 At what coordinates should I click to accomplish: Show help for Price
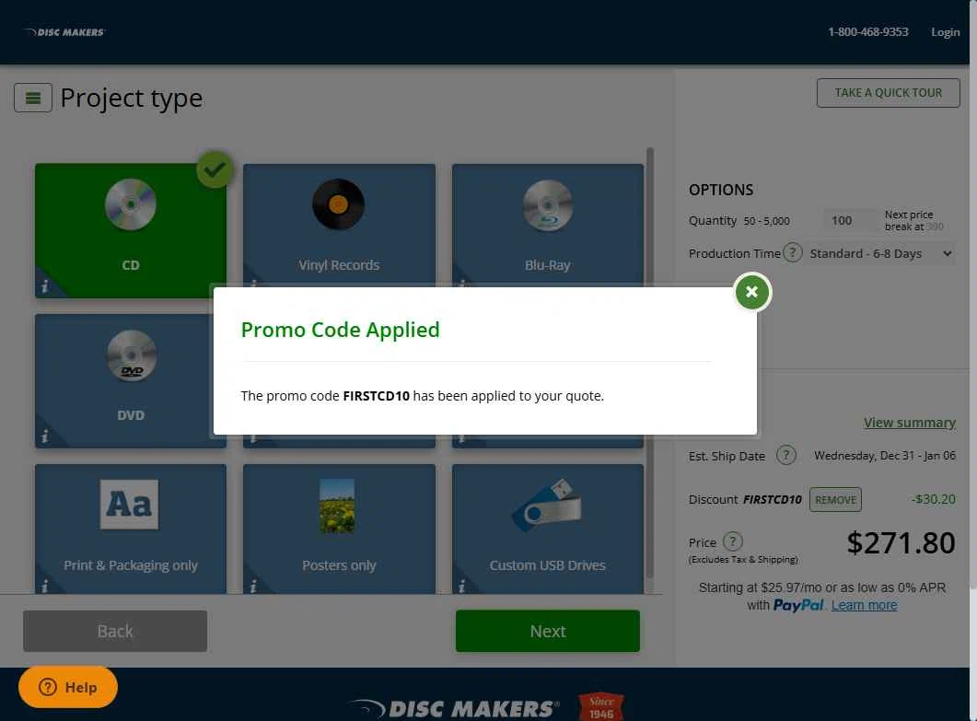pos(733,541)
